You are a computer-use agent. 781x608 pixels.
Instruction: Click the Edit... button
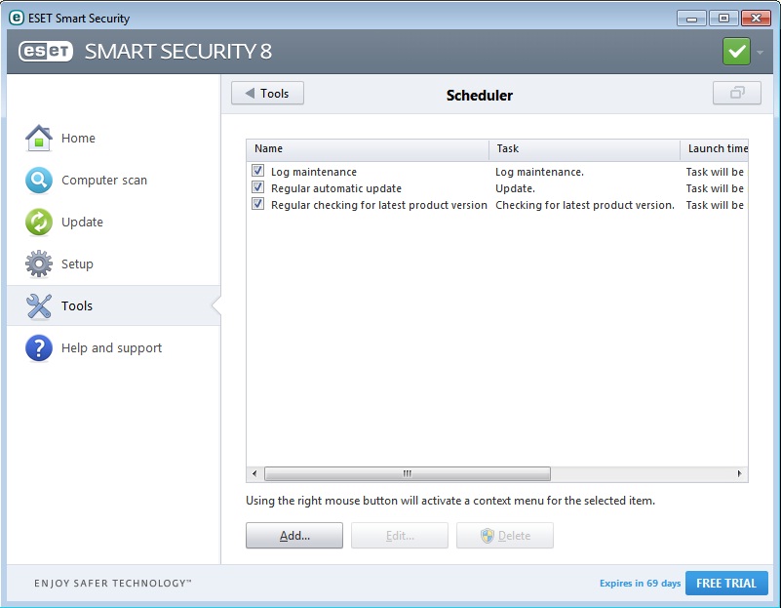click(400, 536)
